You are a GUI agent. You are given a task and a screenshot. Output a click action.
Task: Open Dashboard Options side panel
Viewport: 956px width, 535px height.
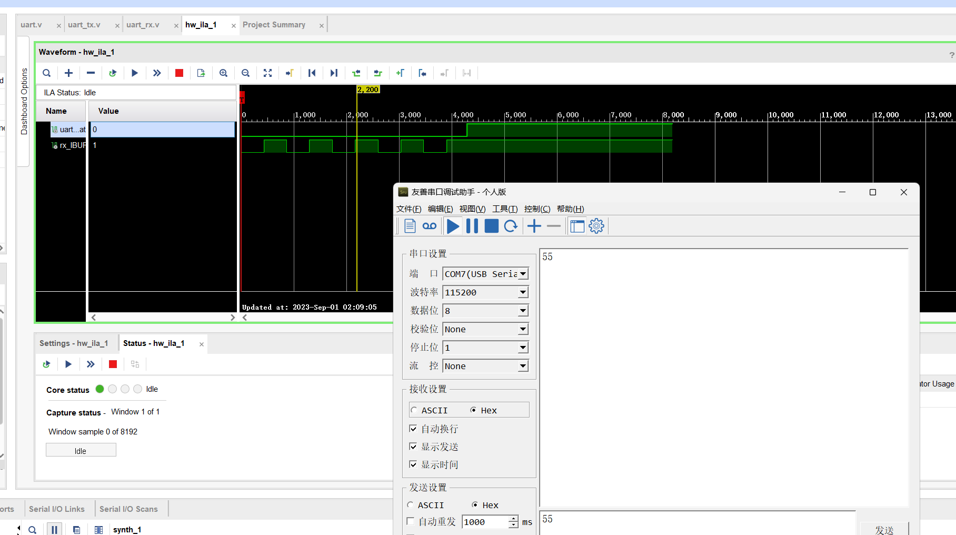coord(24,101)
